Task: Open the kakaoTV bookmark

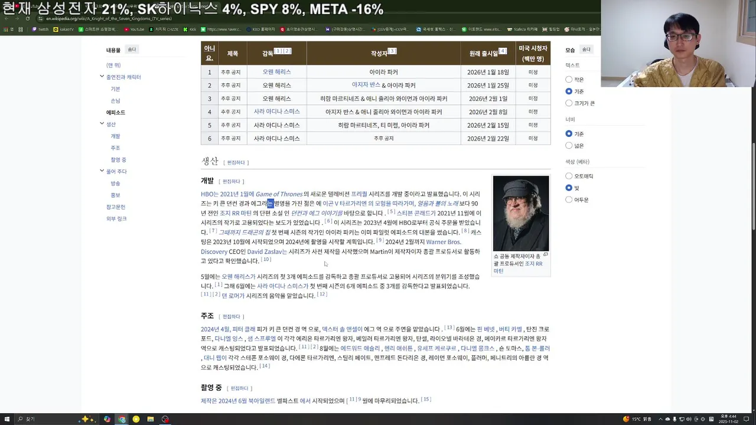Action: click(x=64, y=29)
